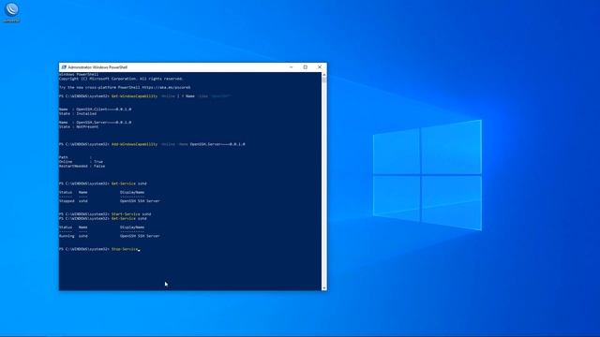600x337 pixels.
Task: Click the 'State : Installed' line
Action: [x=78, y=113]
